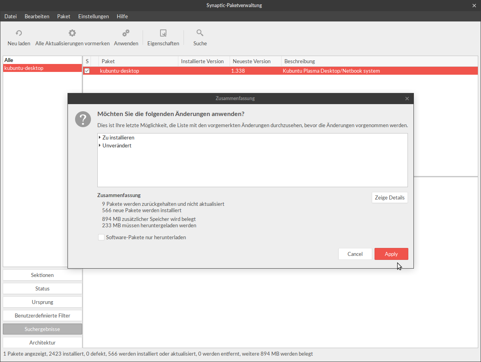This screenshot has height=362, width=481.
Task: Click the 9 Pakete werden zurückgehalten line
Action: [163, 204]
